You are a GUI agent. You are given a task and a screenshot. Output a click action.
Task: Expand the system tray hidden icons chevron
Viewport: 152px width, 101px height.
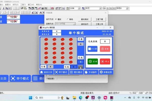click(x=125, y=98)
